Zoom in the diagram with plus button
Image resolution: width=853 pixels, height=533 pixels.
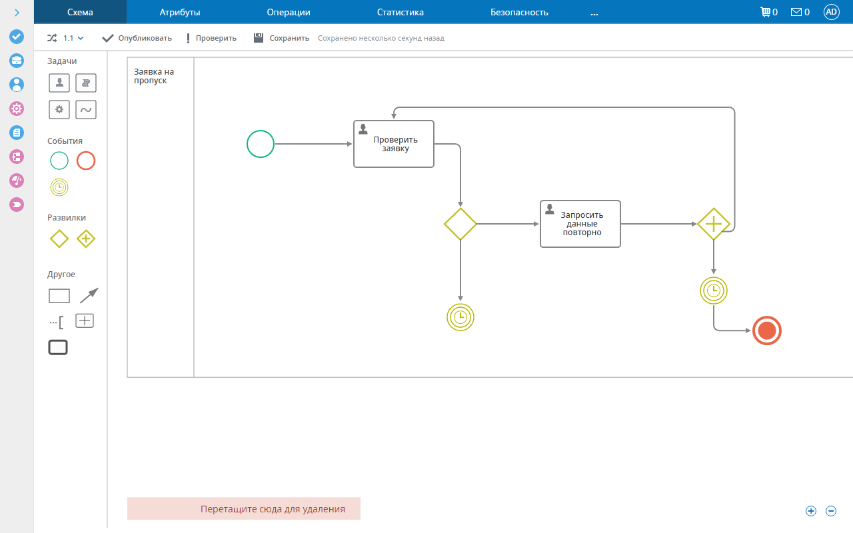point(811,511)
